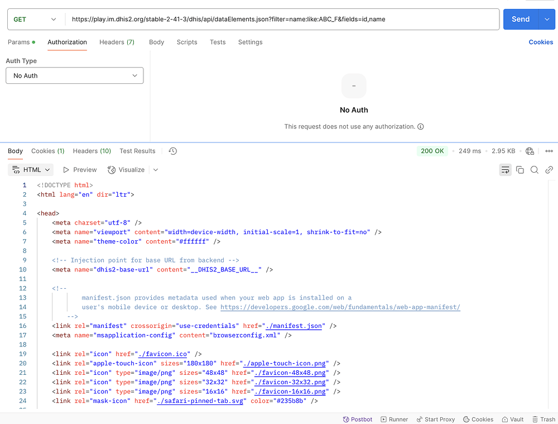Click the Send button

tap(521, 19)
